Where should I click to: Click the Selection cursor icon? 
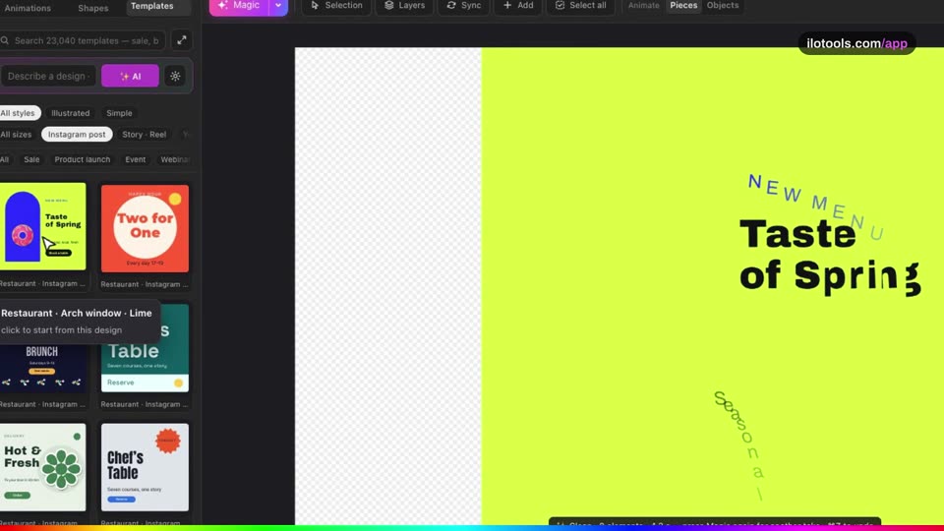315,5
